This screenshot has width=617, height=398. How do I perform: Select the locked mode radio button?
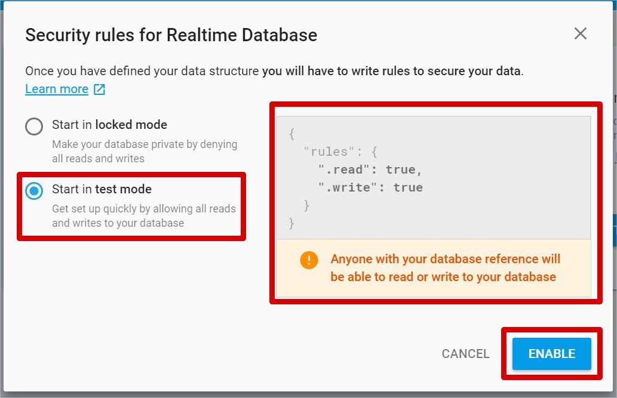click(x=34, y=126)
